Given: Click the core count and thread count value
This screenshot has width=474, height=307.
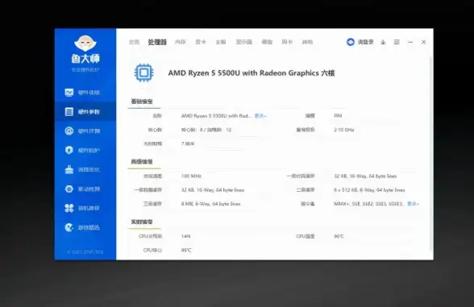Looking at the screenshot, I should coord(206,130).
